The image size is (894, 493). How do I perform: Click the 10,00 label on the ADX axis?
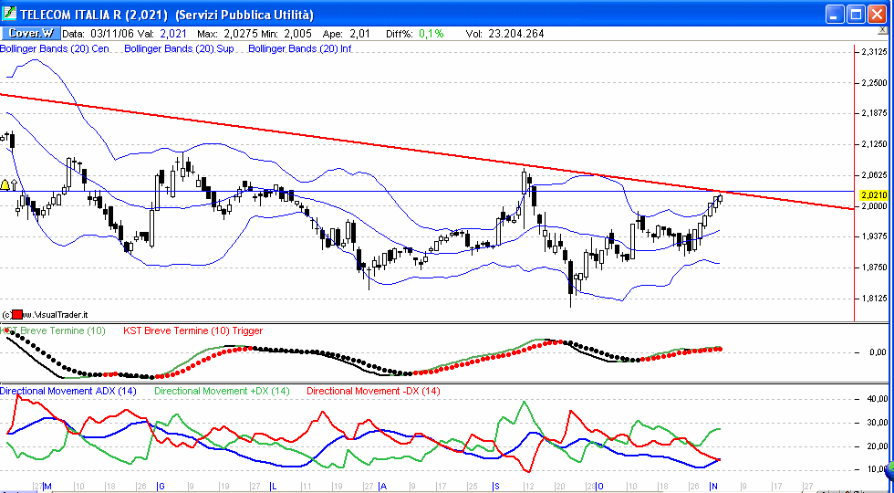(877, 469)
